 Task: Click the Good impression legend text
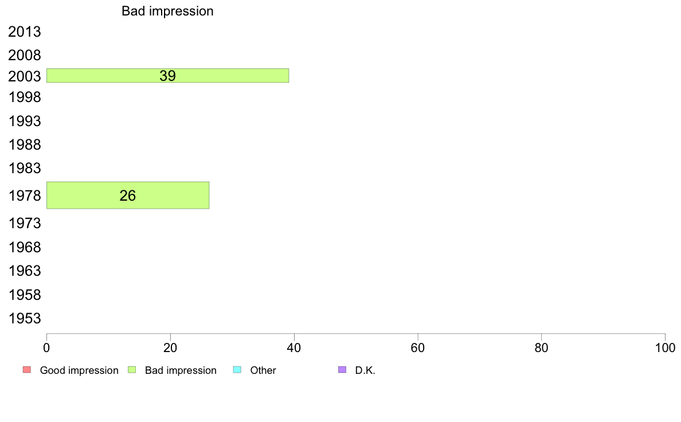click(x=79, y=370)
